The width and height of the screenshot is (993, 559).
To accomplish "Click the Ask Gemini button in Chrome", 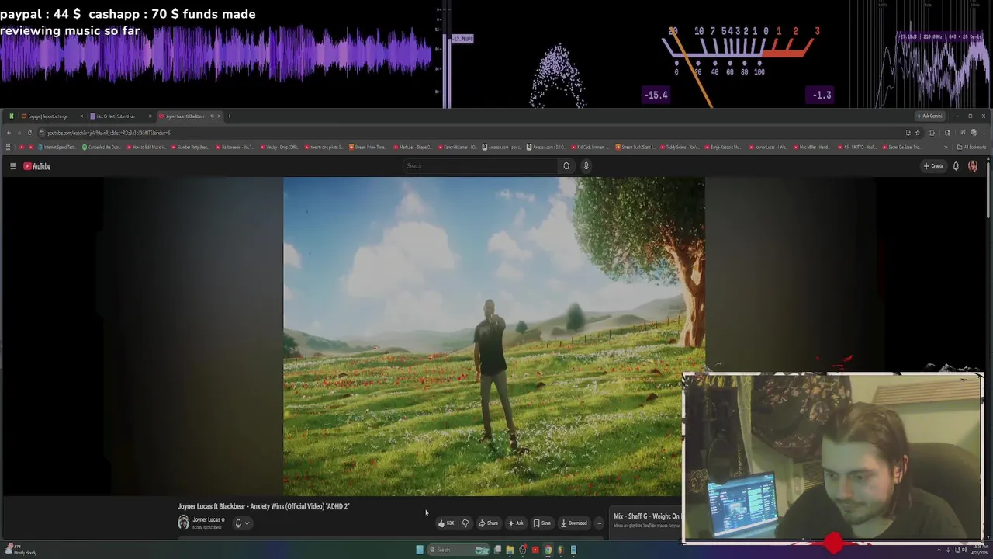I will pos(929,116).
